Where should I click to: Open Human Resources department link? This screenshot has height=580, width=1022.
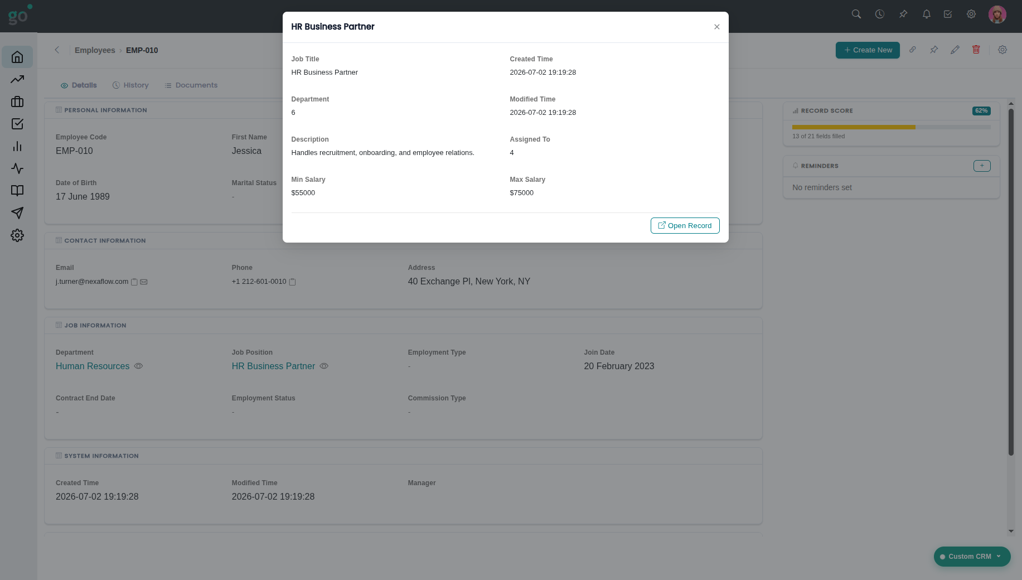(x=93, y=366)
